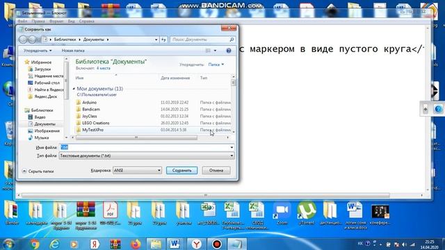Click the Новая папка button
This screenshot has width=445, height=250.
pos(73,51)
